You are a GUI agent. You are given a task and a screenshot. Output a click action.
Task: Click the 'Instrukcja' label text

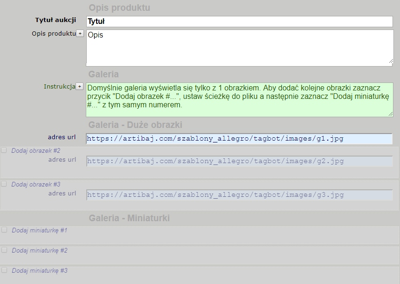60,87
